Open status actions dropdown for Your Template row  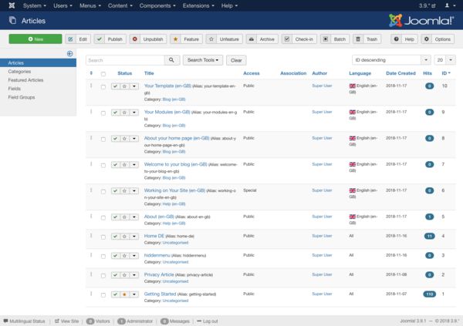(x=134, y=86)
